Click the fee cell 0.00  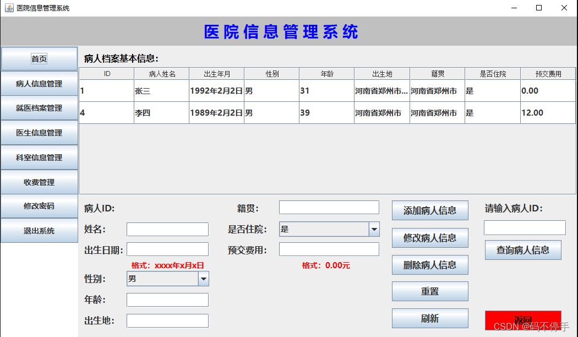pyautogui.click(x=548, y=91)
